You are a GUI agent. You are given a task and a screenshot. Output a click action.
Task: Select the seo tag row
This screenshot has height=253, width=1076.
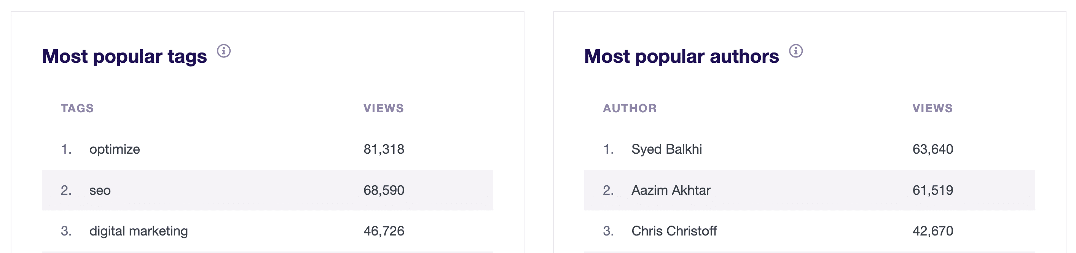267,190
